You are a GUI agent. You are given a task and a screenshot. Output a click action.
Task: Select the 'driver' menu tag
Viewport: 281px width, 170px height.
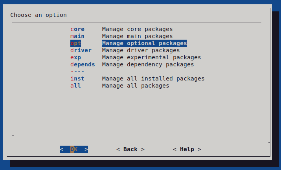pos(81,50)
